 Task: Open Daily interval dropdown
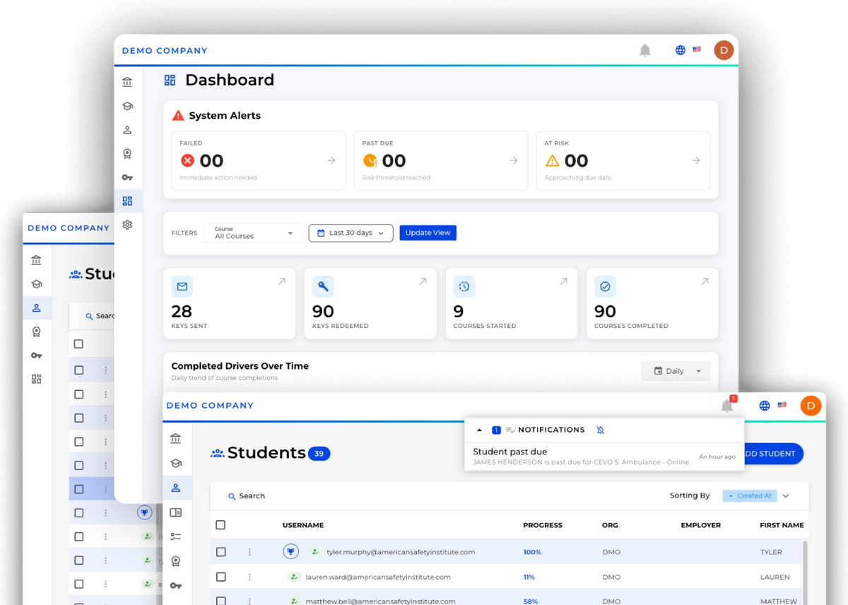[x=676, y=371]
